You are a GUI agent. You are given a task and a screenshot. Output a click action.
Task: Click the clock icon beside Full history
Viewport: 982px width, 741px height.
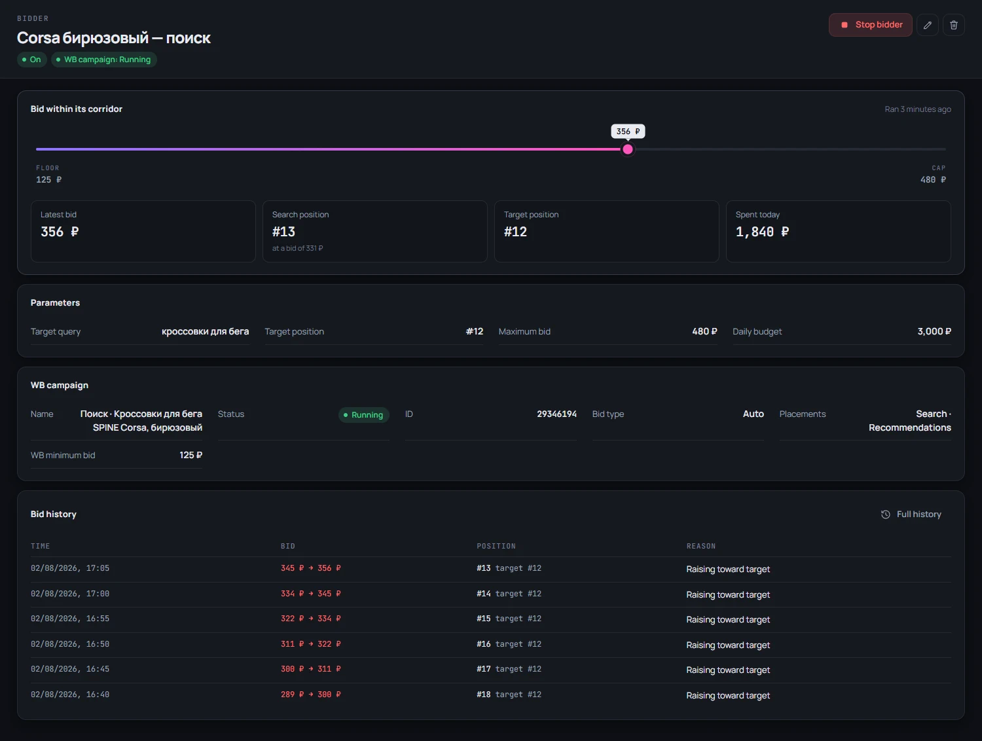885,515
